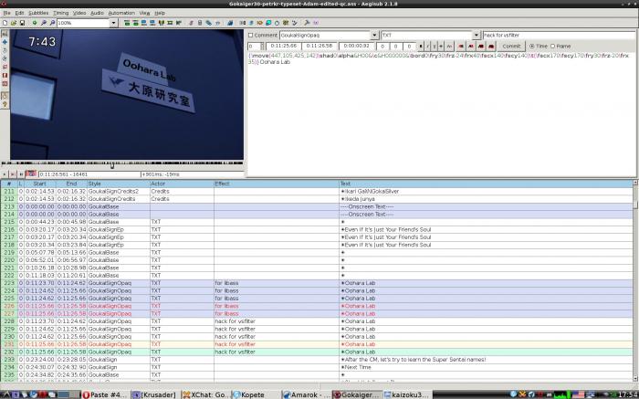Toggle the realtime video preview icon
The width and height of the screenshot is (639, 399).
point(5,96)
